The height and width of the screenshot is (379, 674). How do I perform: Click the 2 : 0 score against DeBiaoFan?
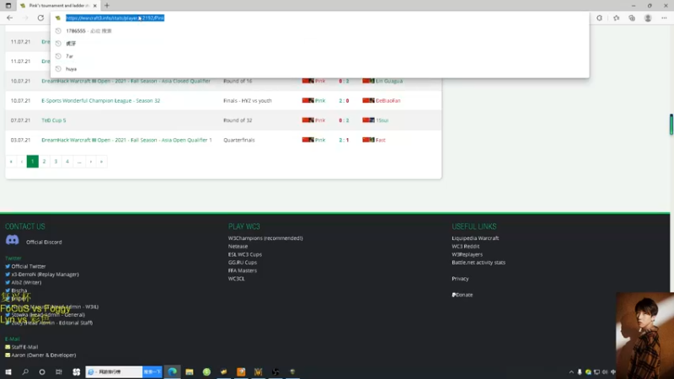[x=344, y=100]
